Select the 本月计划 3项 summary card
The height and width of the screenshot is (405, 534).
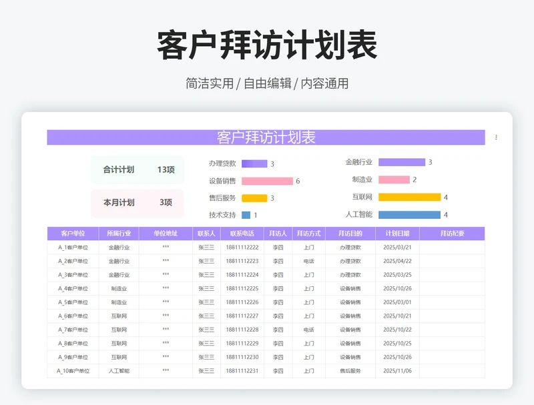click(138, 203)
